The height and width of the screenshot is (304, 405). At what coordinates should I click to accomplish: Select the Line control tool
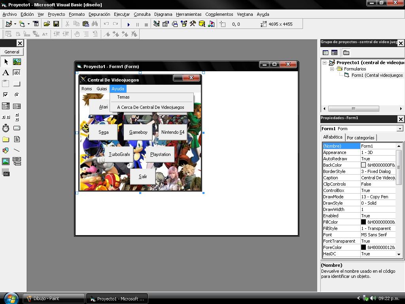coord(17,150)
